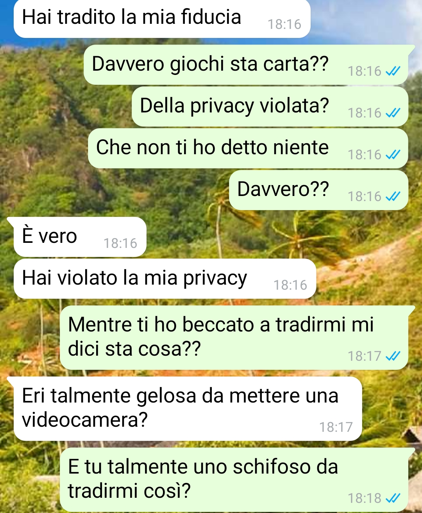
Task: Tap the 'Davvero??' sent message
Action: pyautogui.click(x=318, y=190)
